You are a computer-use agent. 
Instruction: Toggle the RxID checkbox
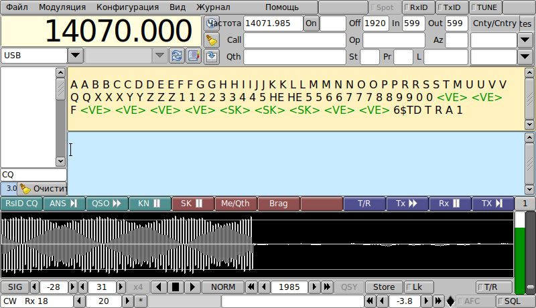pos(417,7)
